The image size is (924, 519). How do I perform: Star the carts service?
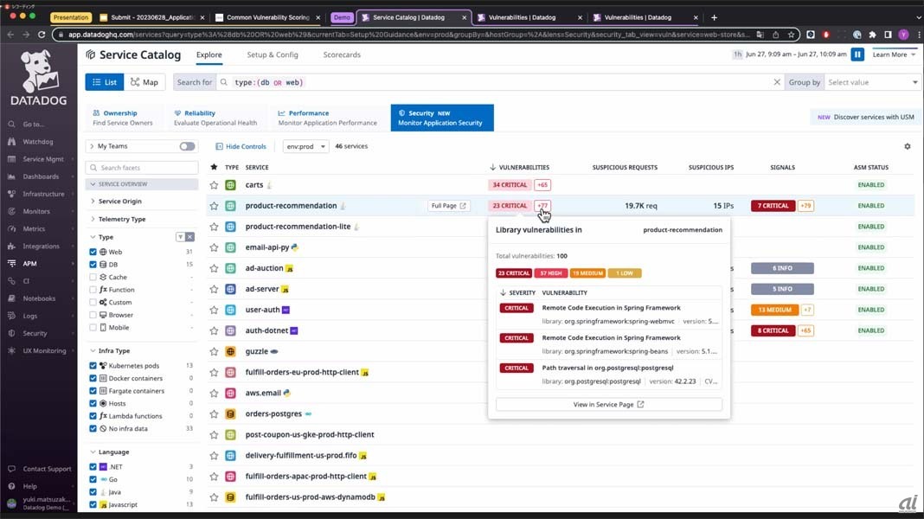coord(215,185)
